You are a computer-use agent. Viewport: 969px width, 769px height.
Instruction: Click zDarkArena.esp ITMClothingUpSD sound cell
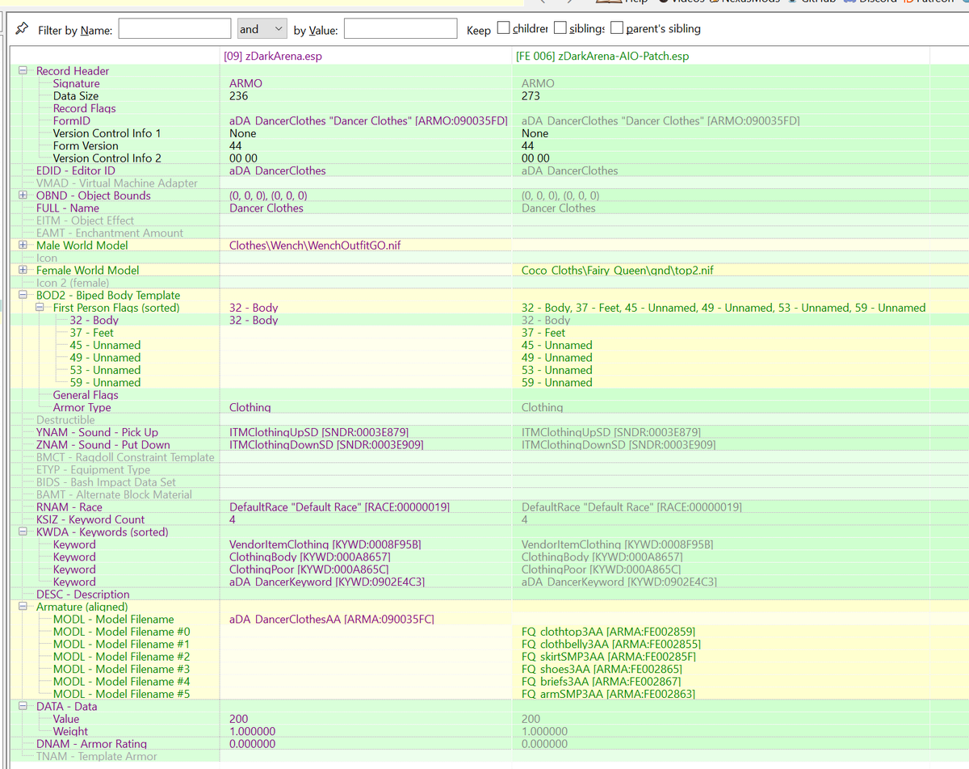319,433
